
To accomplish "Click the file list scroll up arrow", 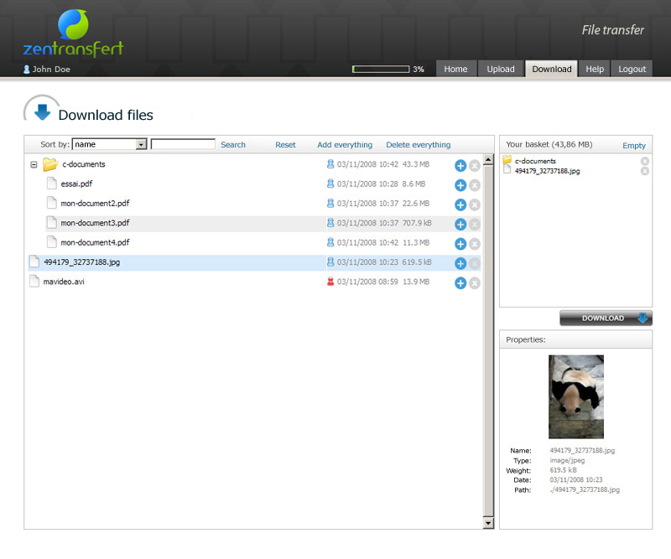I will [488, 160].
